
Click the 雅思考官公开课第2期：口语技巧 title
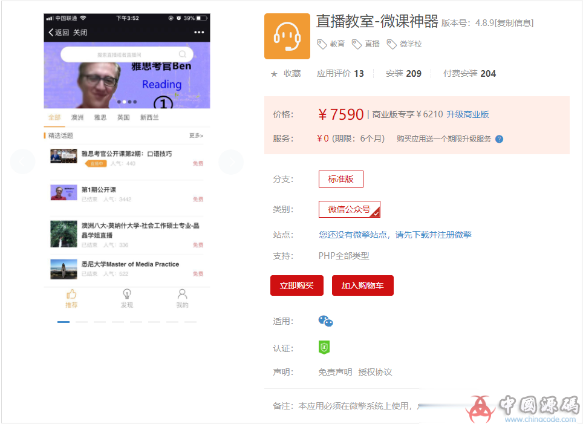click(x=127, y=154)
